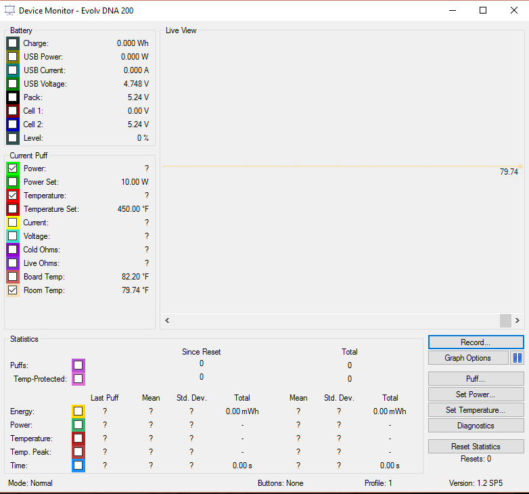Click the Live View scrollbar left arrow
Screen dimensions: 529x494
(168, 321)
